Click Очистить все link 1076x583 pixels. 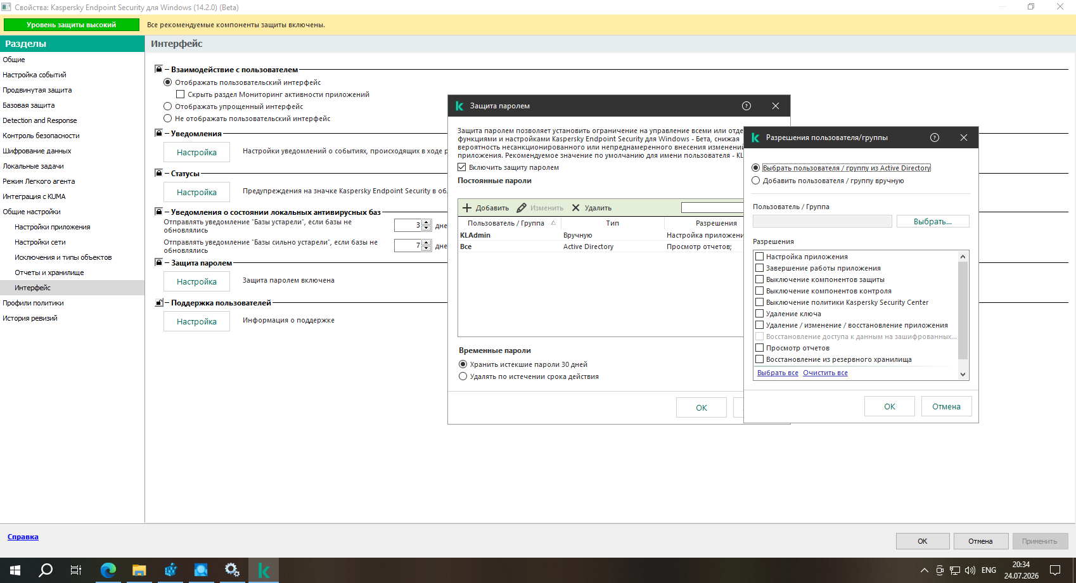[x=825, y=373]
